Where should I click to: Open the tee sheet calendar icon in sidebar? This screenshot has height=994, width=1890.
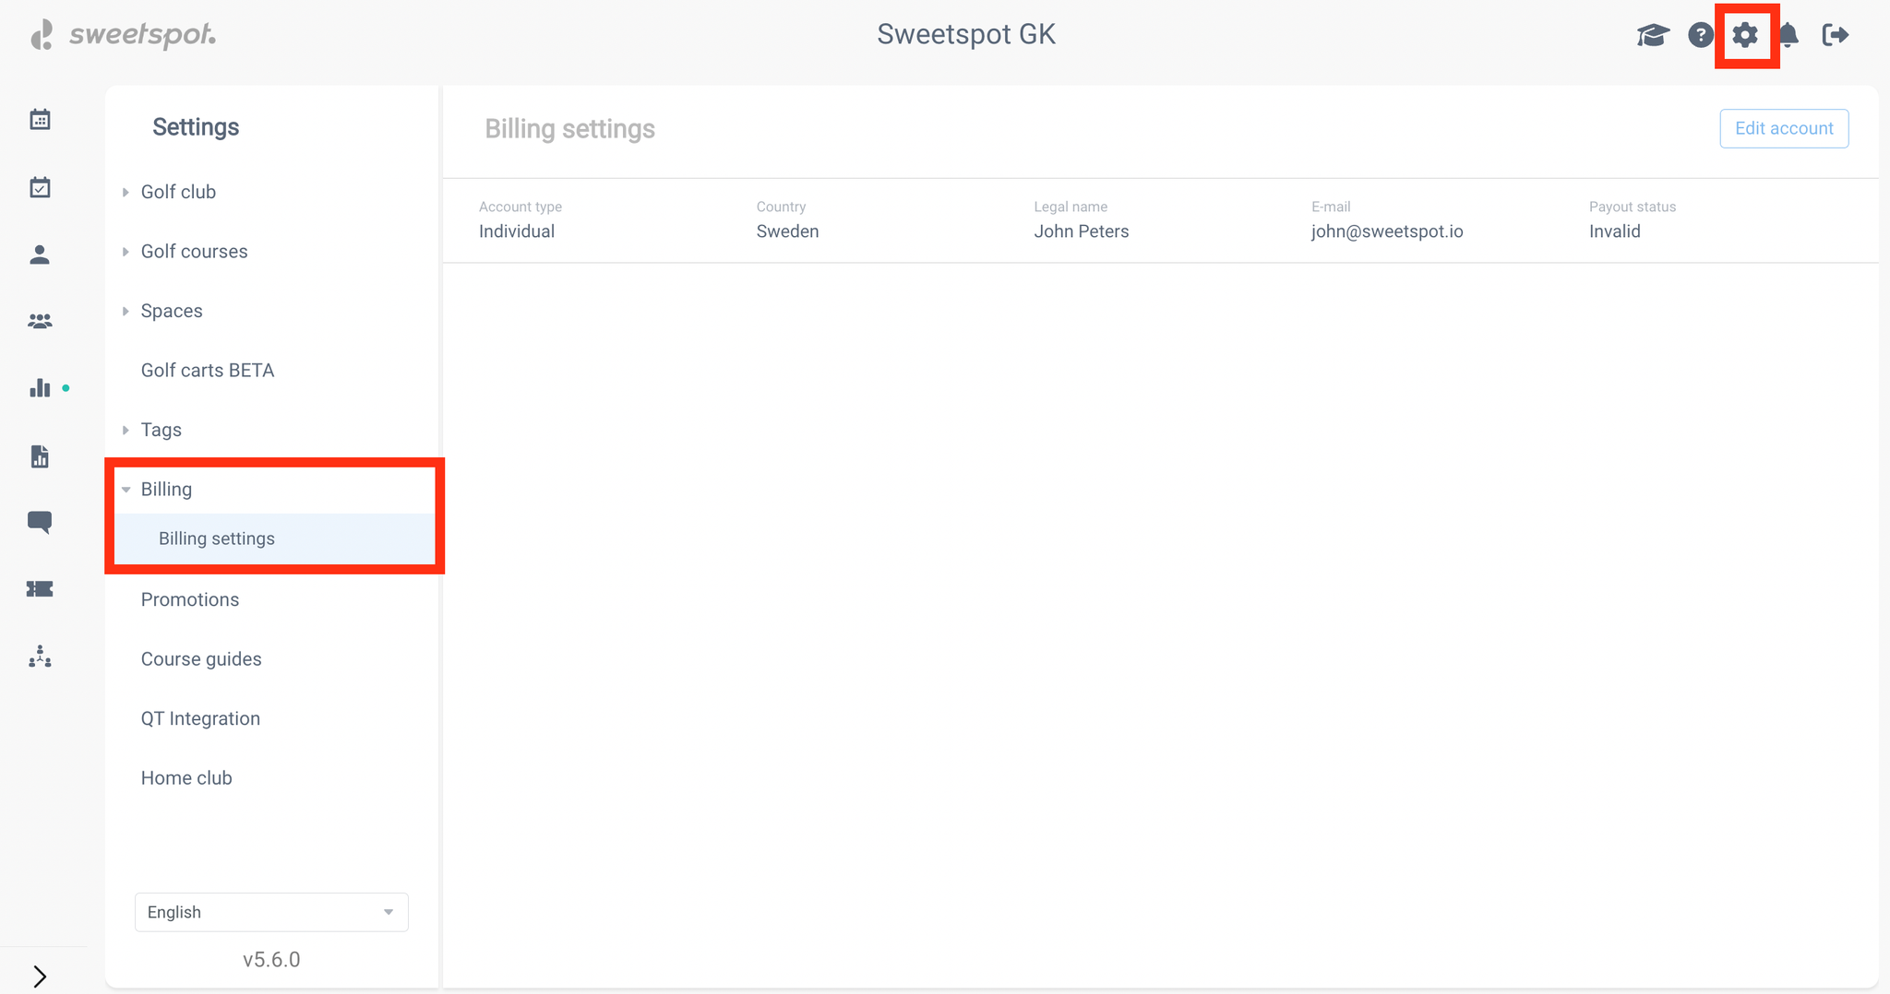[40, 120]
